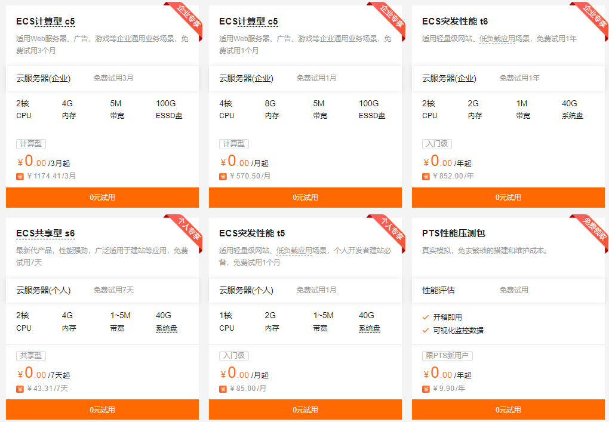This screenshot has width=609, height=422.
Task: Click the 共享型 tag
Action: pos(31,356)
